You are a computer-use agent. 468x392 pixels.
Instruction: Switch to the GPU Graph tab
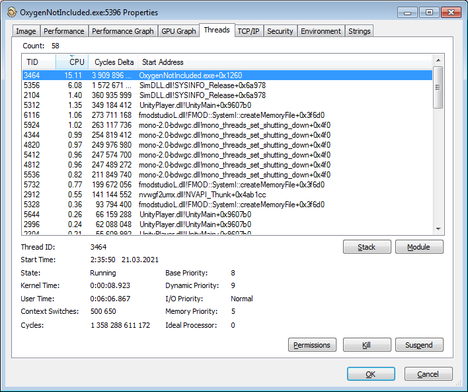tap(178, 31)
